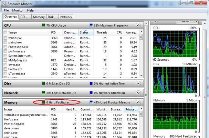Viewport: 209px width, 138px height.
Task: Collapse the CPU section with chevron
Action: point(138,26)
